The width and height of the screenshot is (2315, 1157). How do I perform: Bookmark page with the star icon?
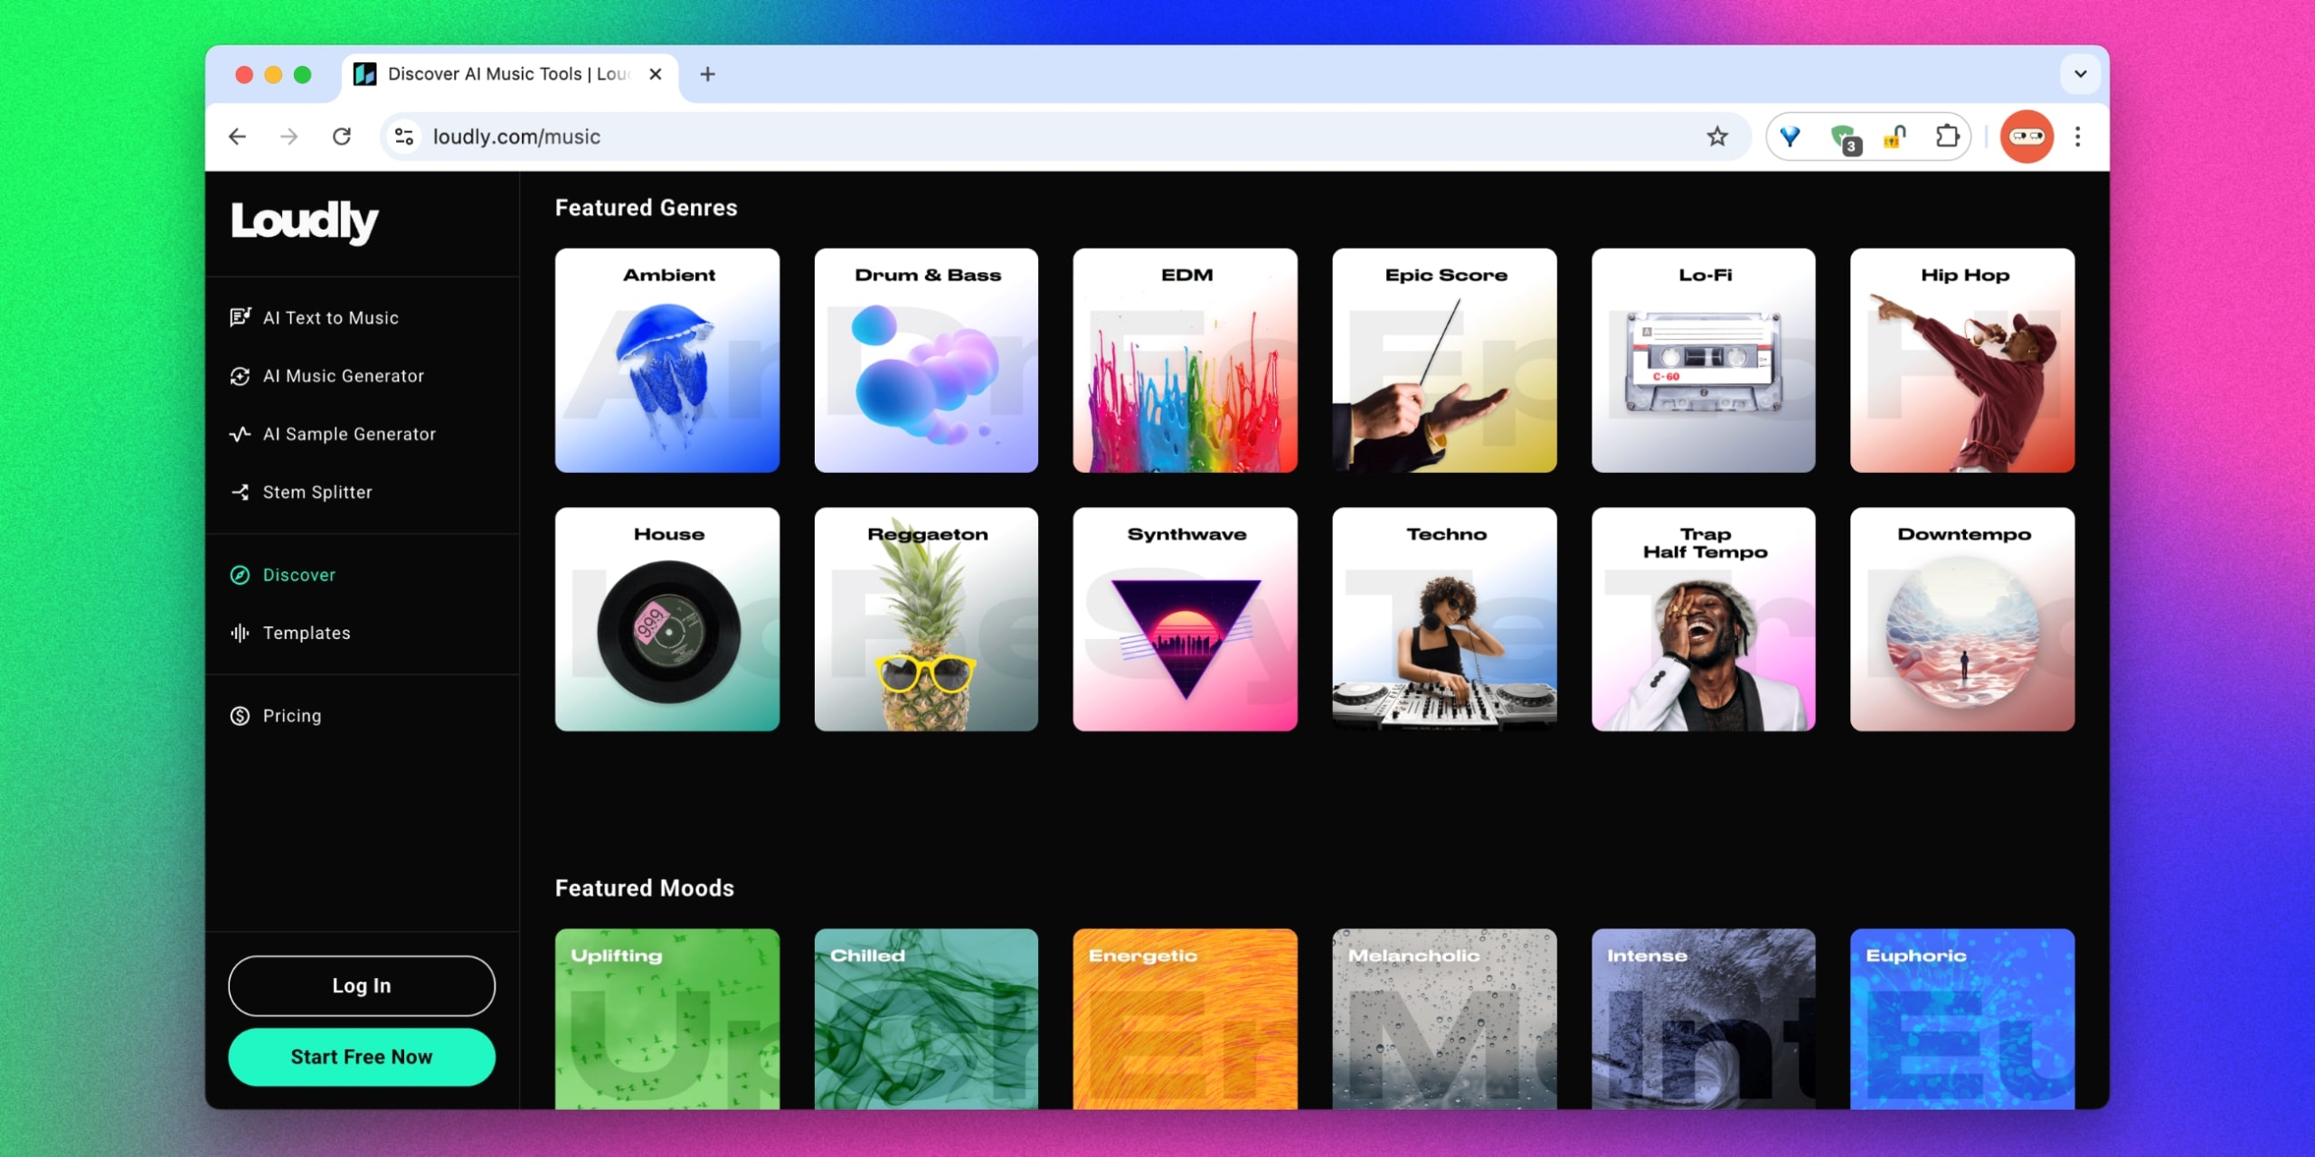click(x=1716, y=136)
